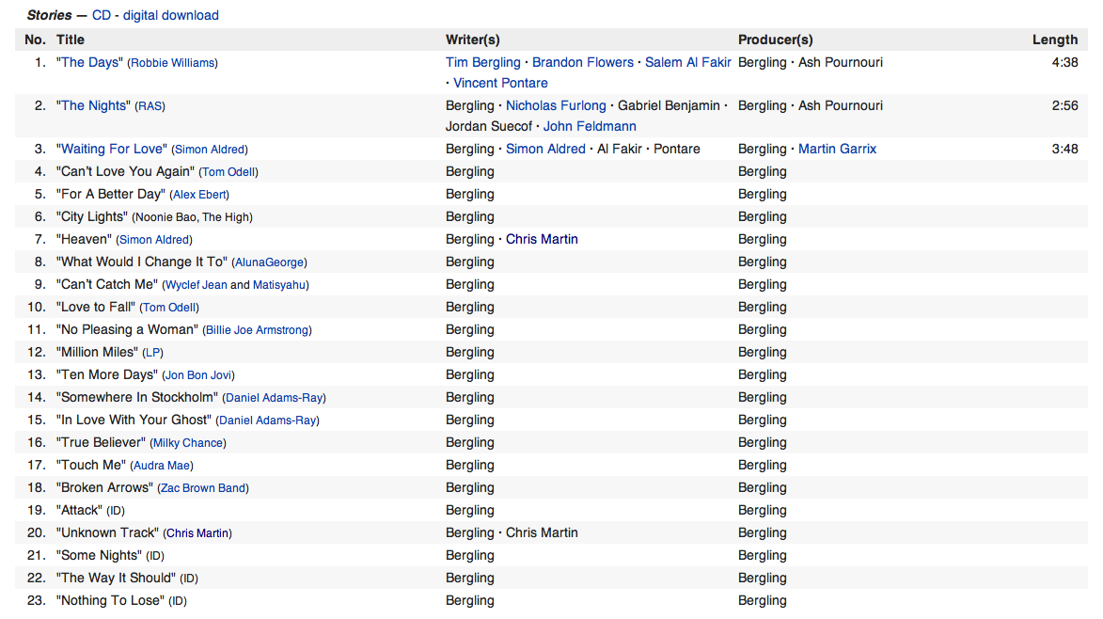Select the "City Lights" track title text

click(x=92, y=216)
